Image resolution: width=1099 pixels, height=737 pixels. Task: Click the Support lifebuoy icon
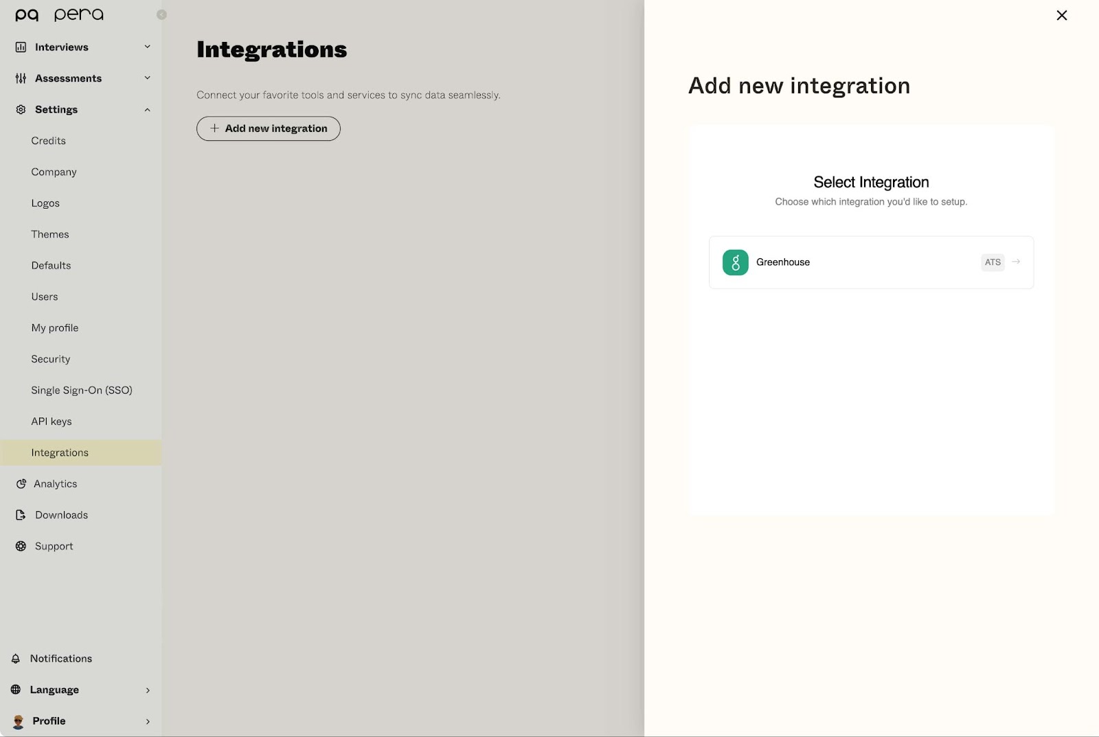[21, 546]
